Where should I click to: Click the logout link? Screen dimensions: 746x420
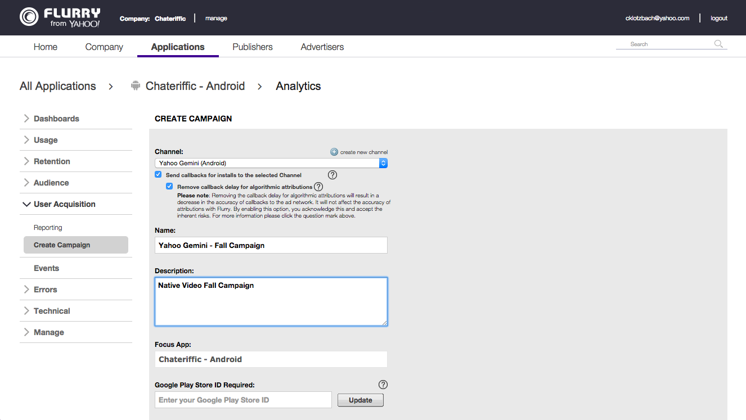click(x=719, y=18)
